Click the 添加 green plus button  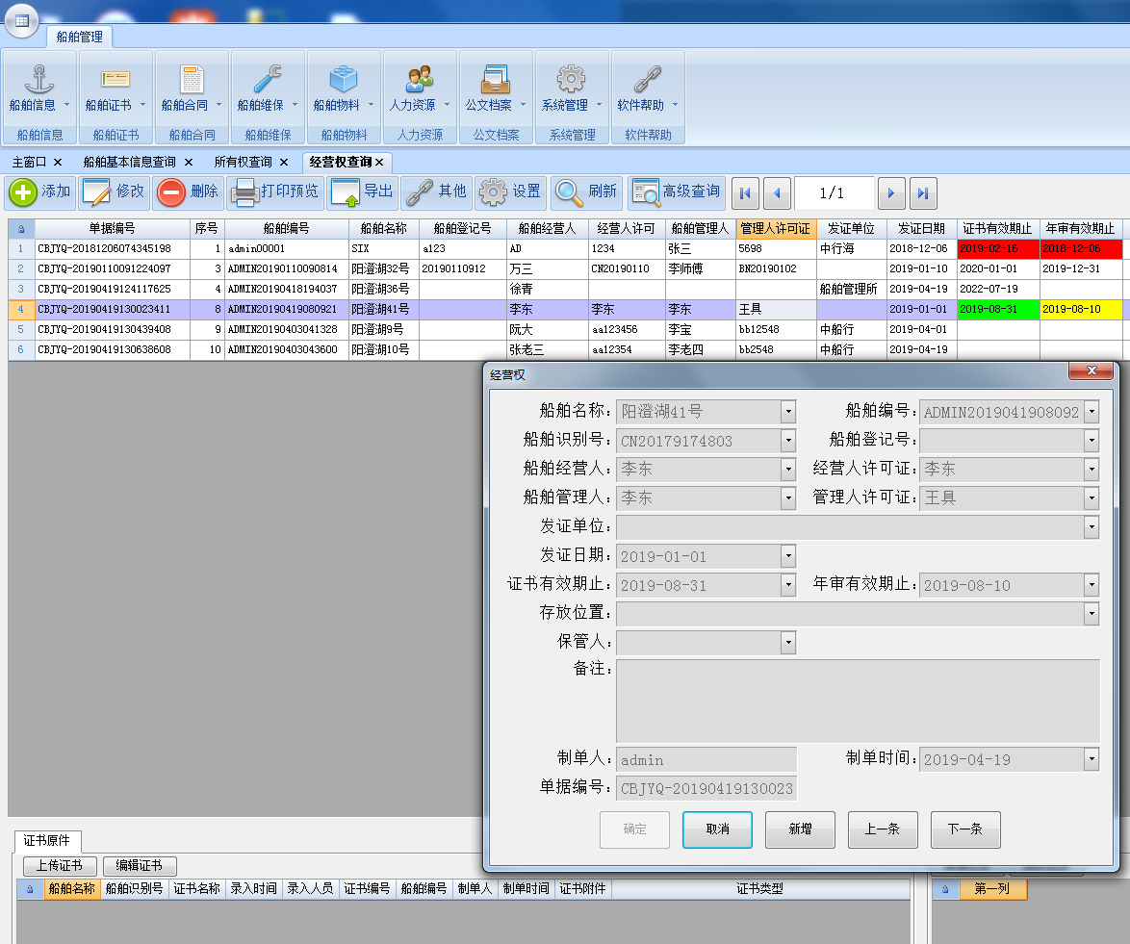[x=40, y=192]
